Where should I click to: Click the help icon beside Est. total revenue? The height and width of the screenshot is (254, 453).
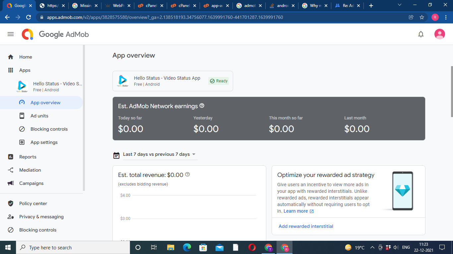pos(187,174)
